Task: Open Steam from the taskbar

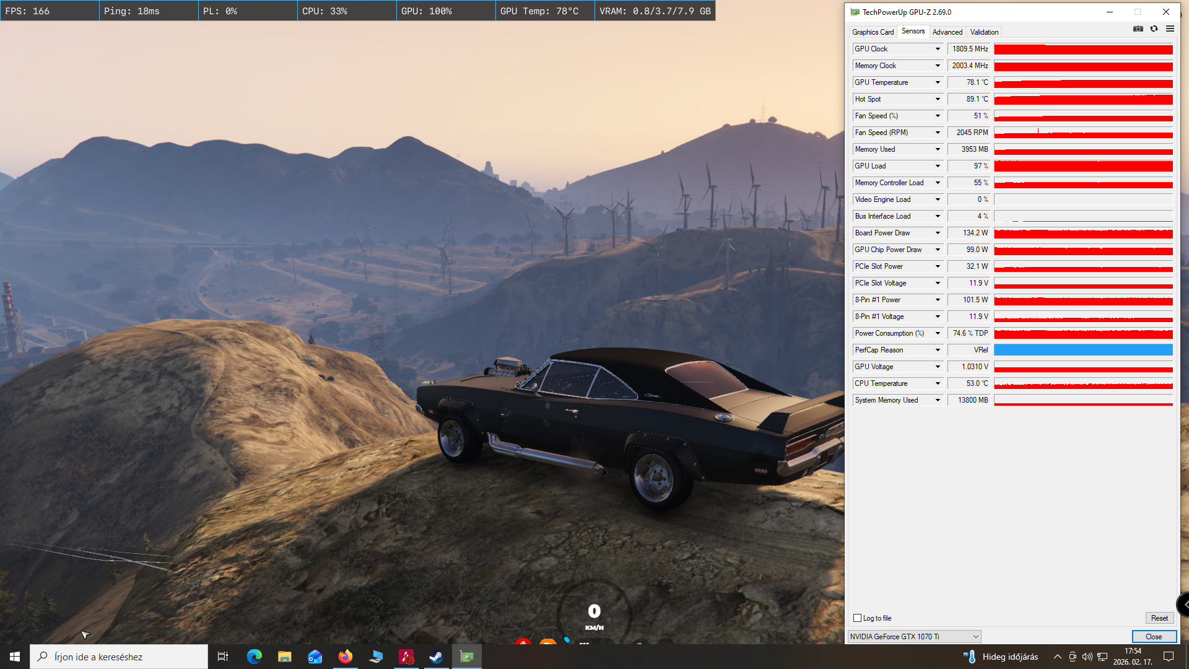Action: [436, 657]
